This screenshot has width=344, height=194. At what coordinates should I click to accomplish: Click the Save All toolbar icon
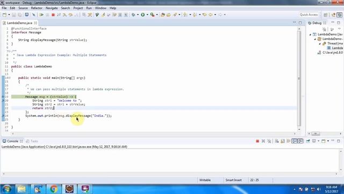coord(20,15)
